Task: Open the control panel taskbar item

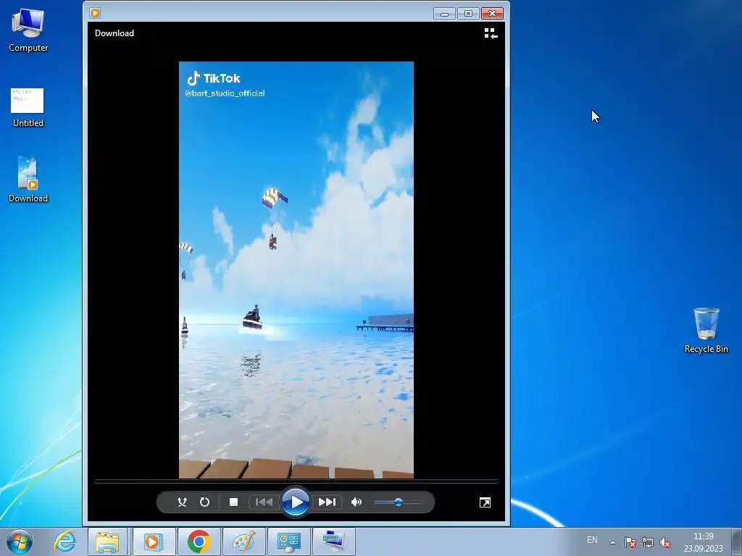Action: click(x=288, y=542)
